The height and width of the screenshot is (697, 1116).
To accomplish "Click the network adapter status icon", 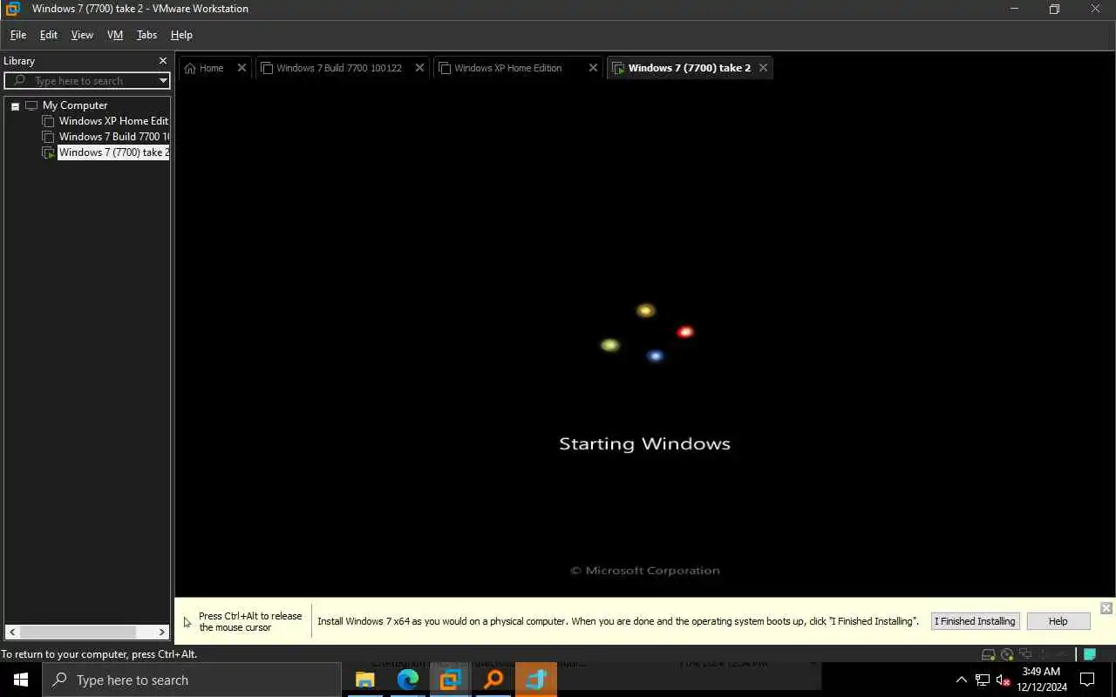I will coord(1025,653).
